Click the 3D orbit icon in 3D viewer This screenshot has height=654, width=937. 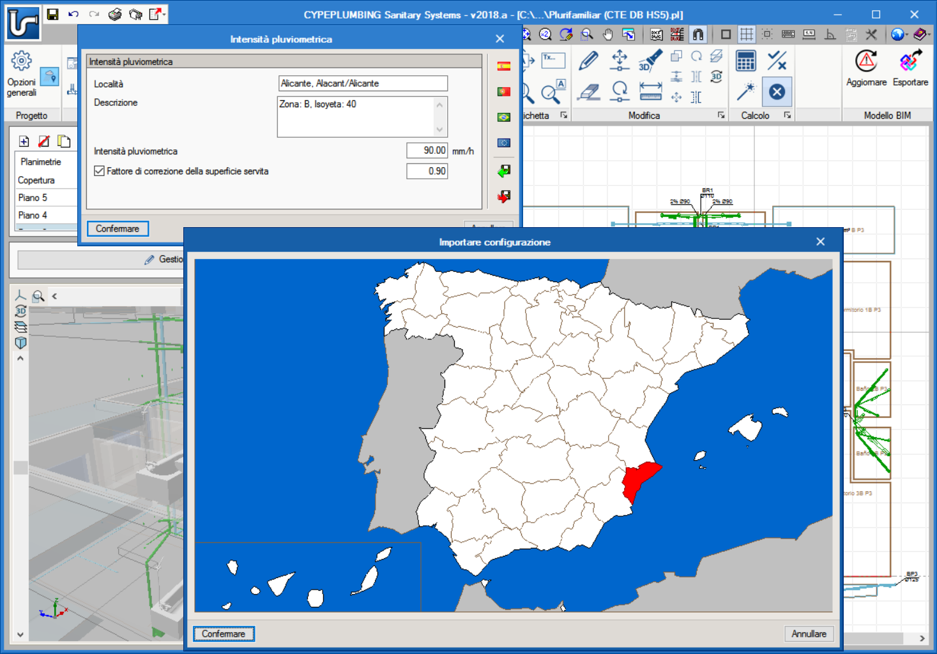20,311
